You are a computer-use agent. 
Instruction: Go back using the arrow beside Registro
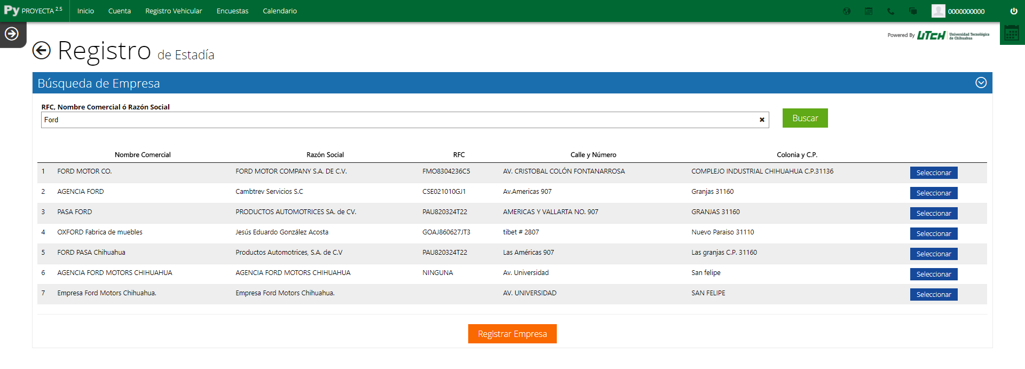pyautogui.click(x=42, y=51)
